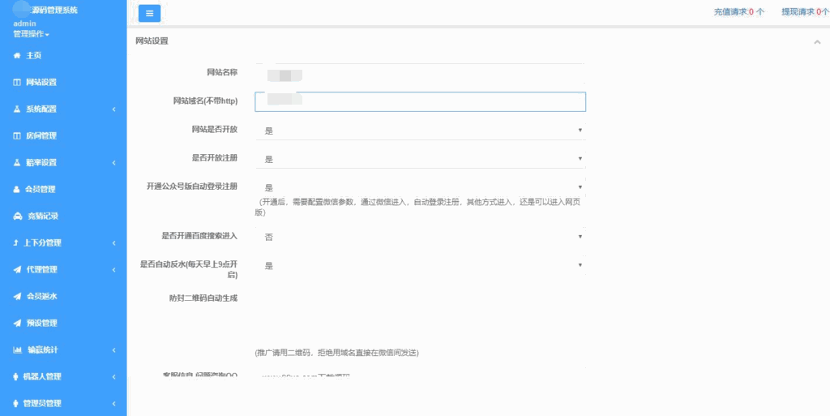Open 竞猜记录 via the car icon
830x416 pixels.
pos(18,216)
